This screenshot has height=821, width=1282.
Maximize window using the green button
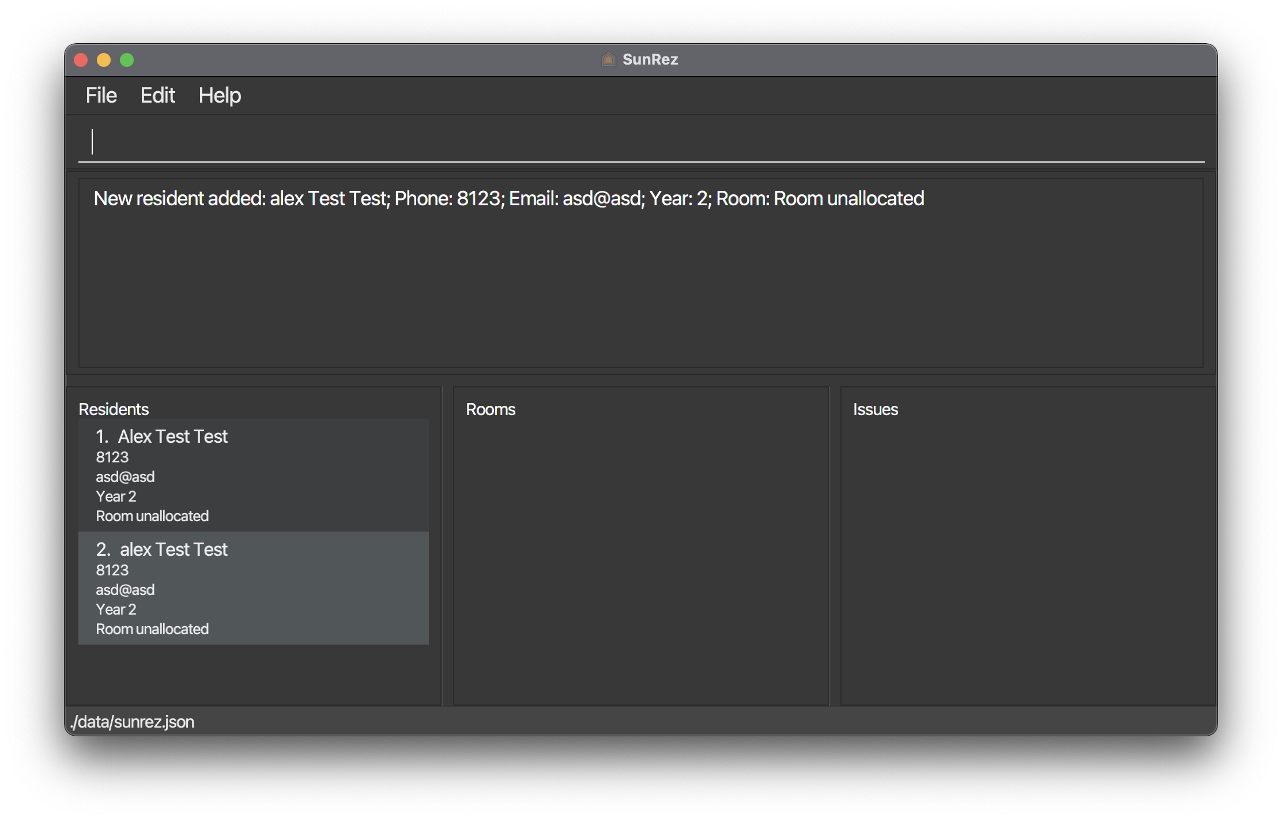(x=127, y=60)
